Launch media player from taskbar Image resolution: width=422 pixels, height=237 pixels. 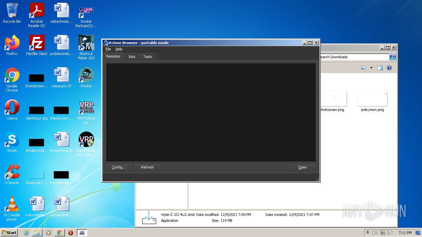48,233
